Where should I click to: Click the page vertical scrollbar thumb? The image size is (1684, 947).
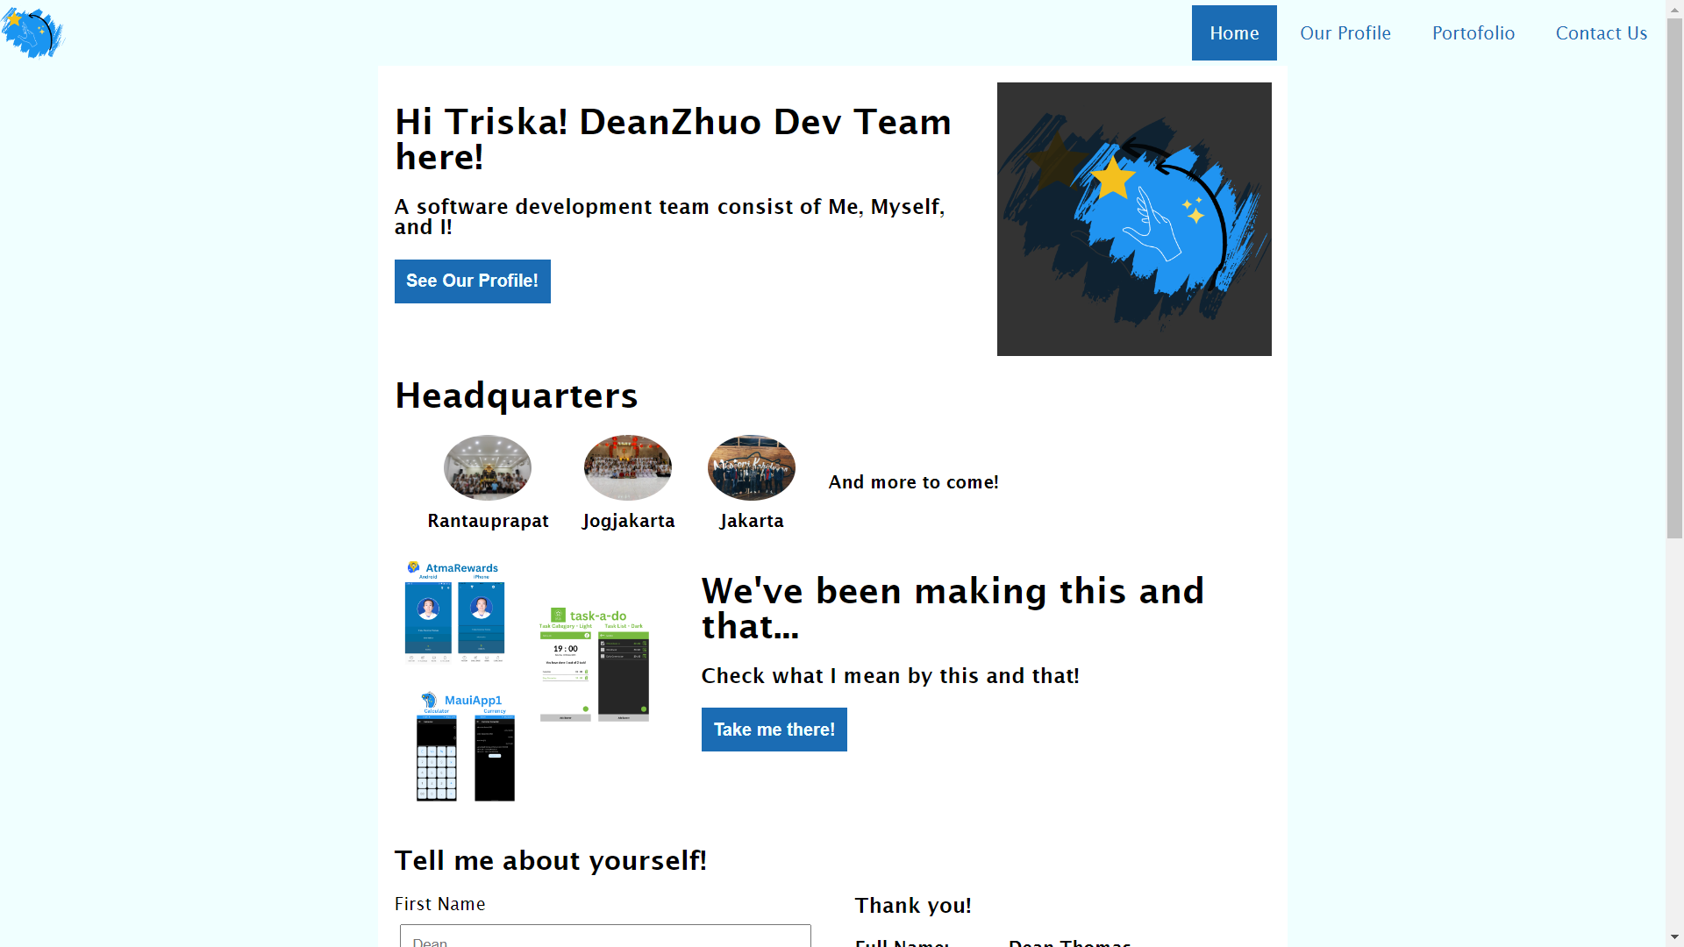1674,279
